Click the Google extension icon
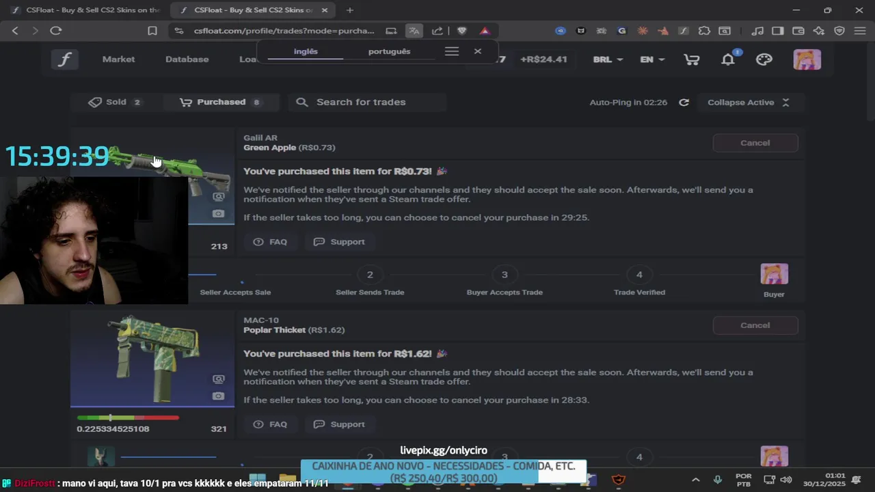This screenshot has height=492, width=875. [621, 31]
